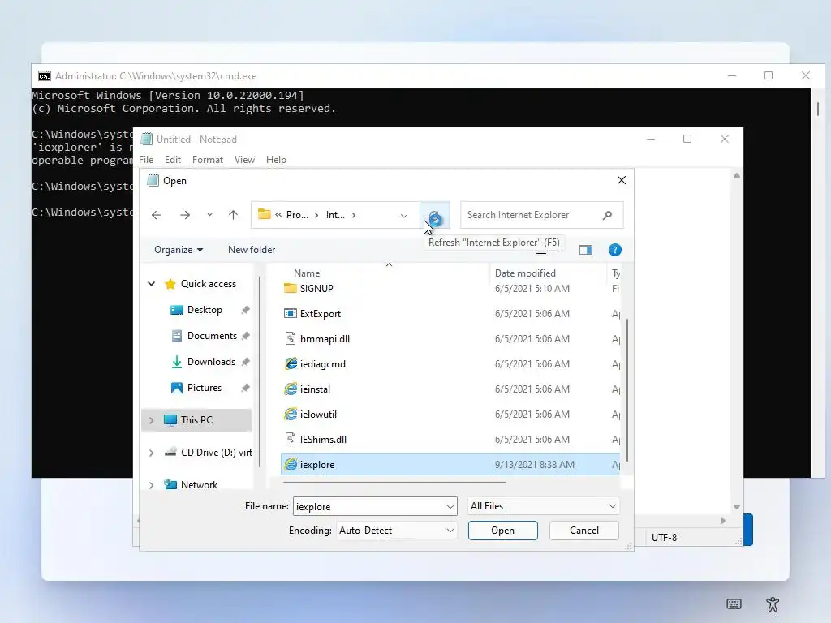Click the Cancel button
The height and width of the screenshot is (623, 831).
(x=584, y=531)
